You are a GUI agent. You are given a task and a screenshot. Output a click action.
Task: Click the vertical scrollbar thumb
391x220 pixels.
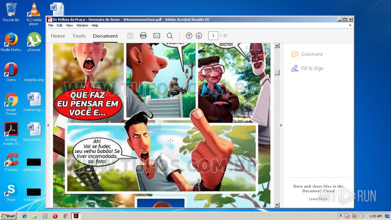(x=277, y=72)
